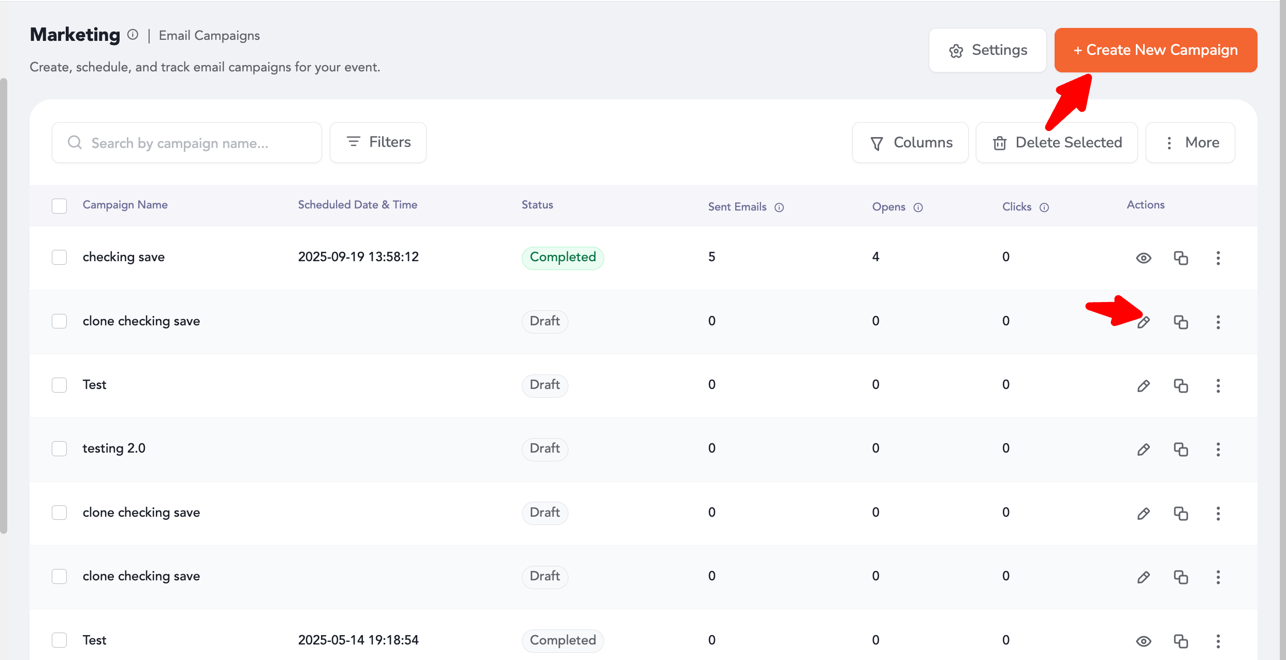Check the topmost clone checking save row
This screenshot has width=1286, height=660.
pos(60,321)
